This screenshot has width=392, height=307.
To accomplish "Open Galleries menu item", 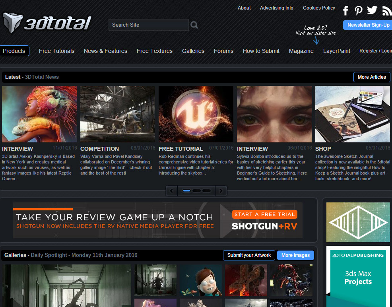I will [x=193, y=51].
